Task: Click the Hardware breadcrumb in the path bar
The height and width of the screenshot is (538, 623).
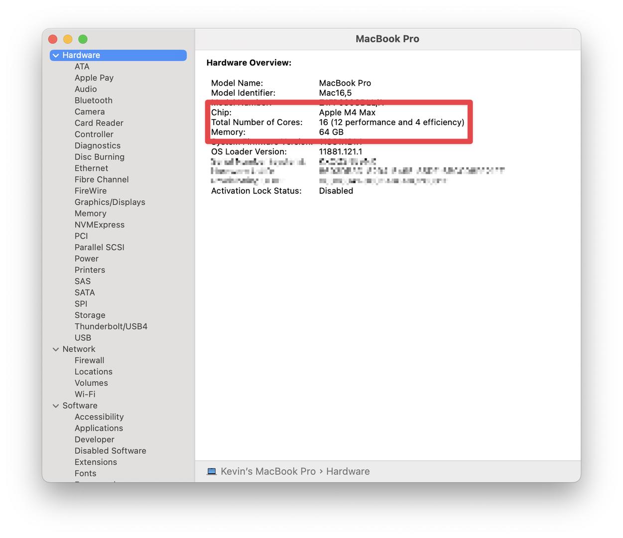Action: pos(348,471)
